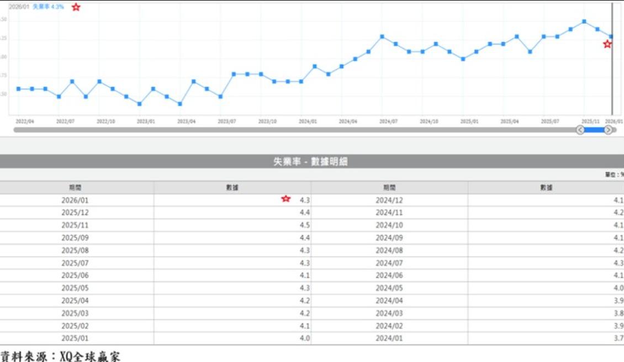Click the 失業率 4.3% legend label

point(48,7)
